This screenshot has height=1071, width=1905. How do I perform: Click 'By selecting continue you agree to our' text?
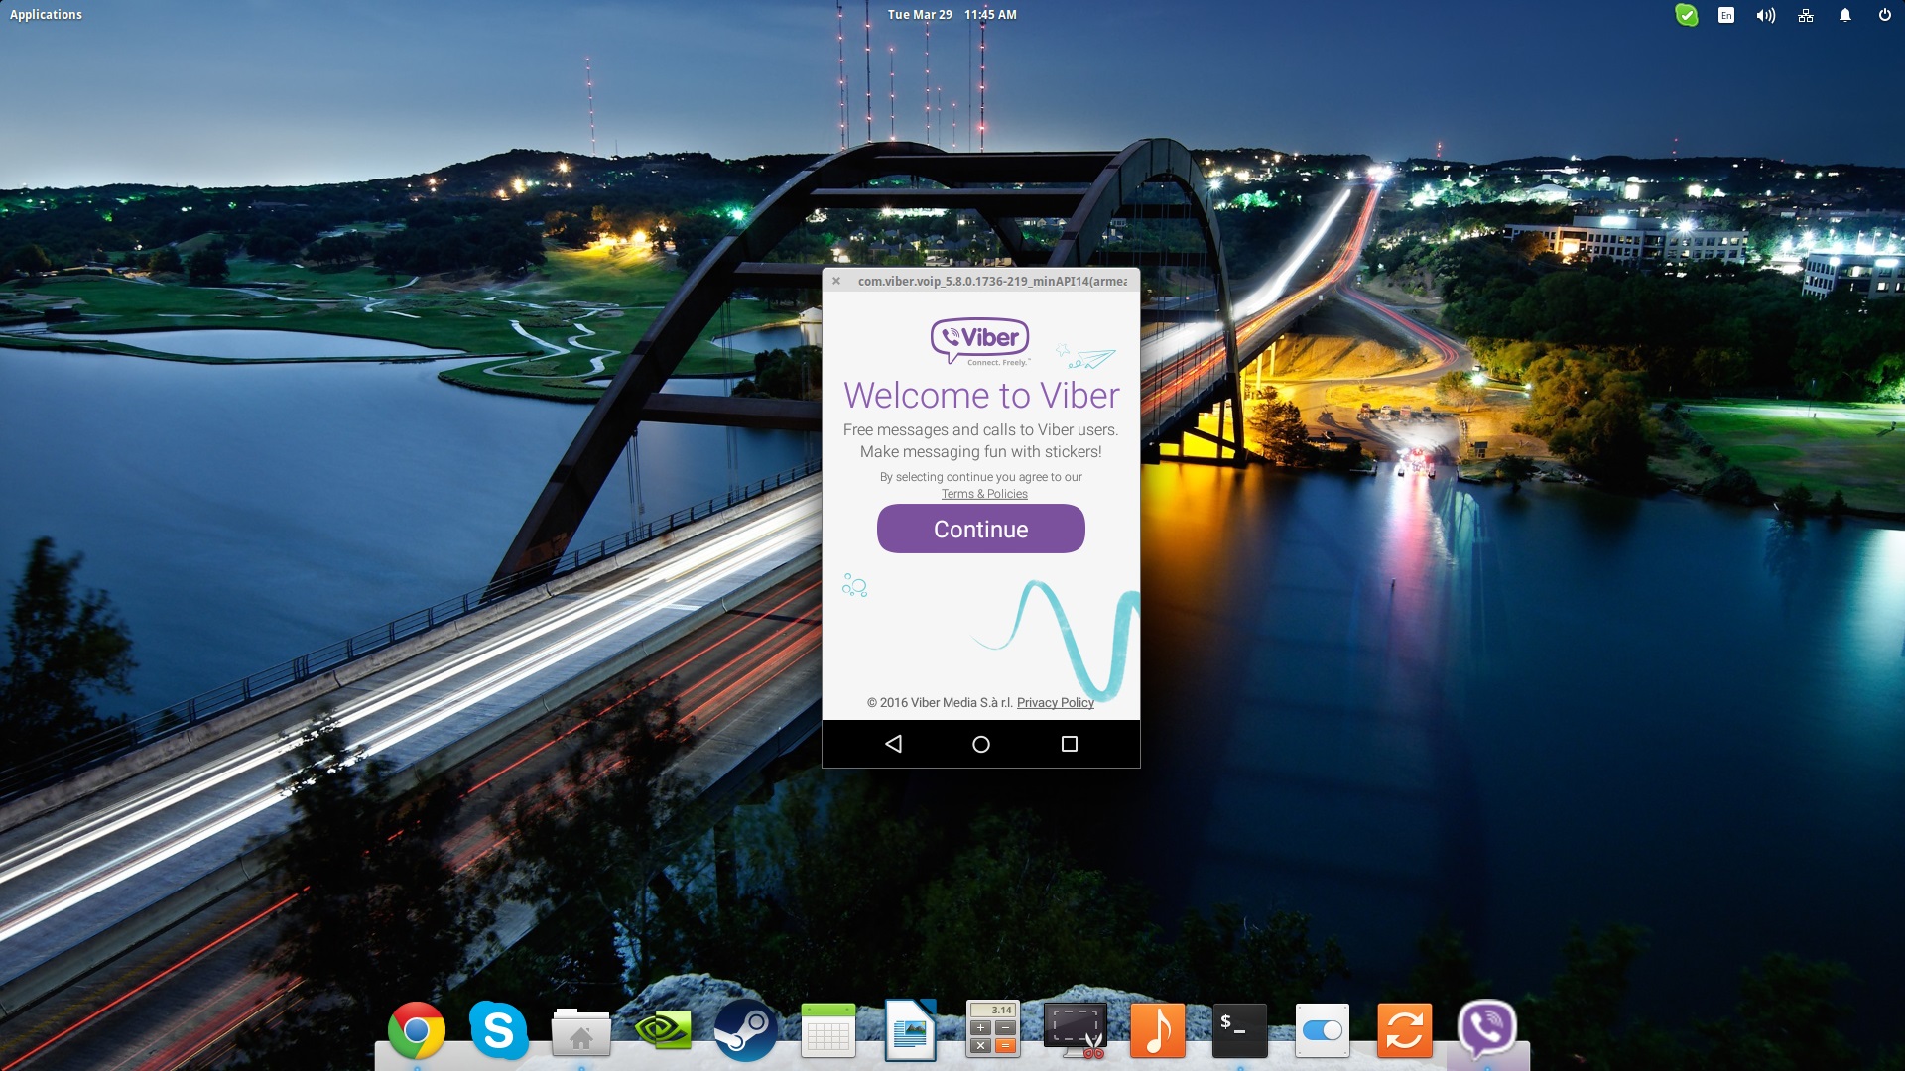[x=980, y=477]
